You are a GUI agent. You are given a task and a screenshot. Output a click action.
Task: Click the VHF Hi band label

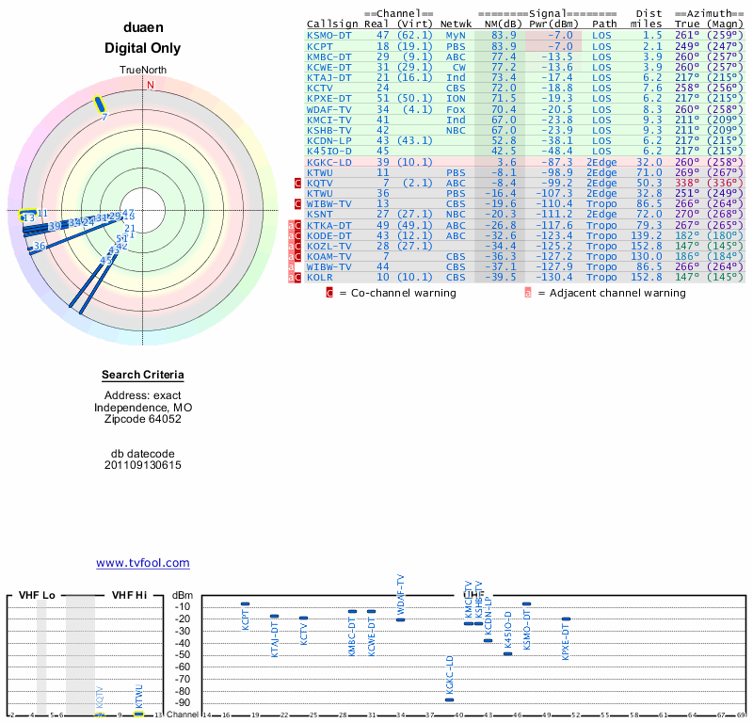[129, 595]
